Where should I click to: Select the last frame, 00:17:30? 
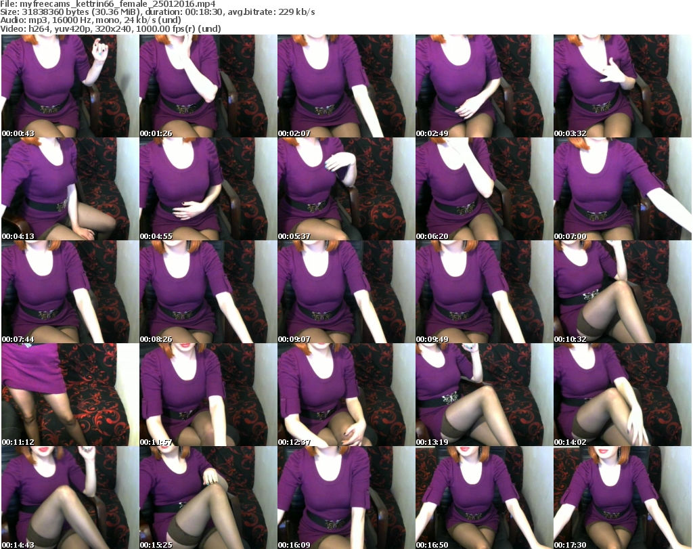point(623,498)
